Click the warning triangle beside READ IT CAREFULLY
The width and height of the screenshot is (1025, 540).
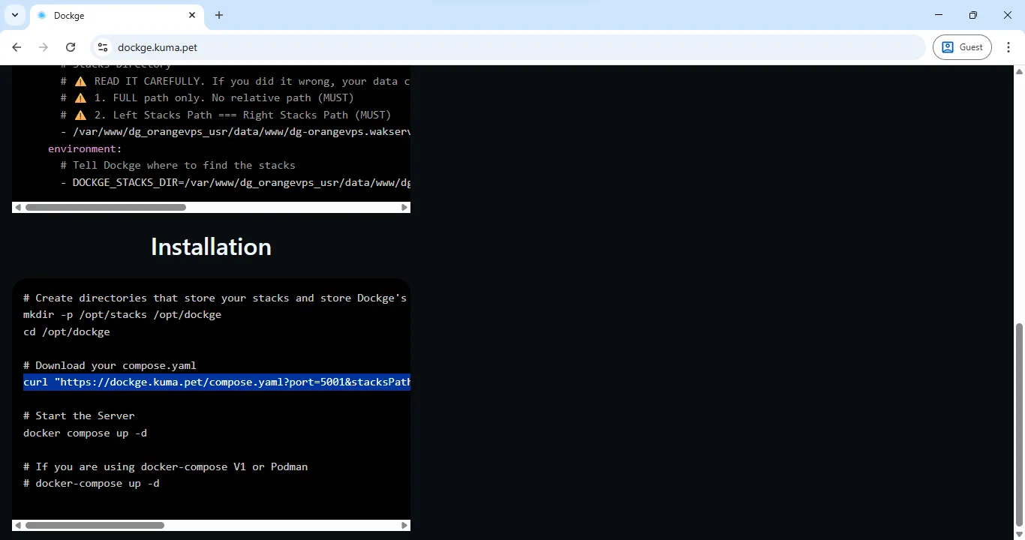pyautogui.click(x=80, y=80)
